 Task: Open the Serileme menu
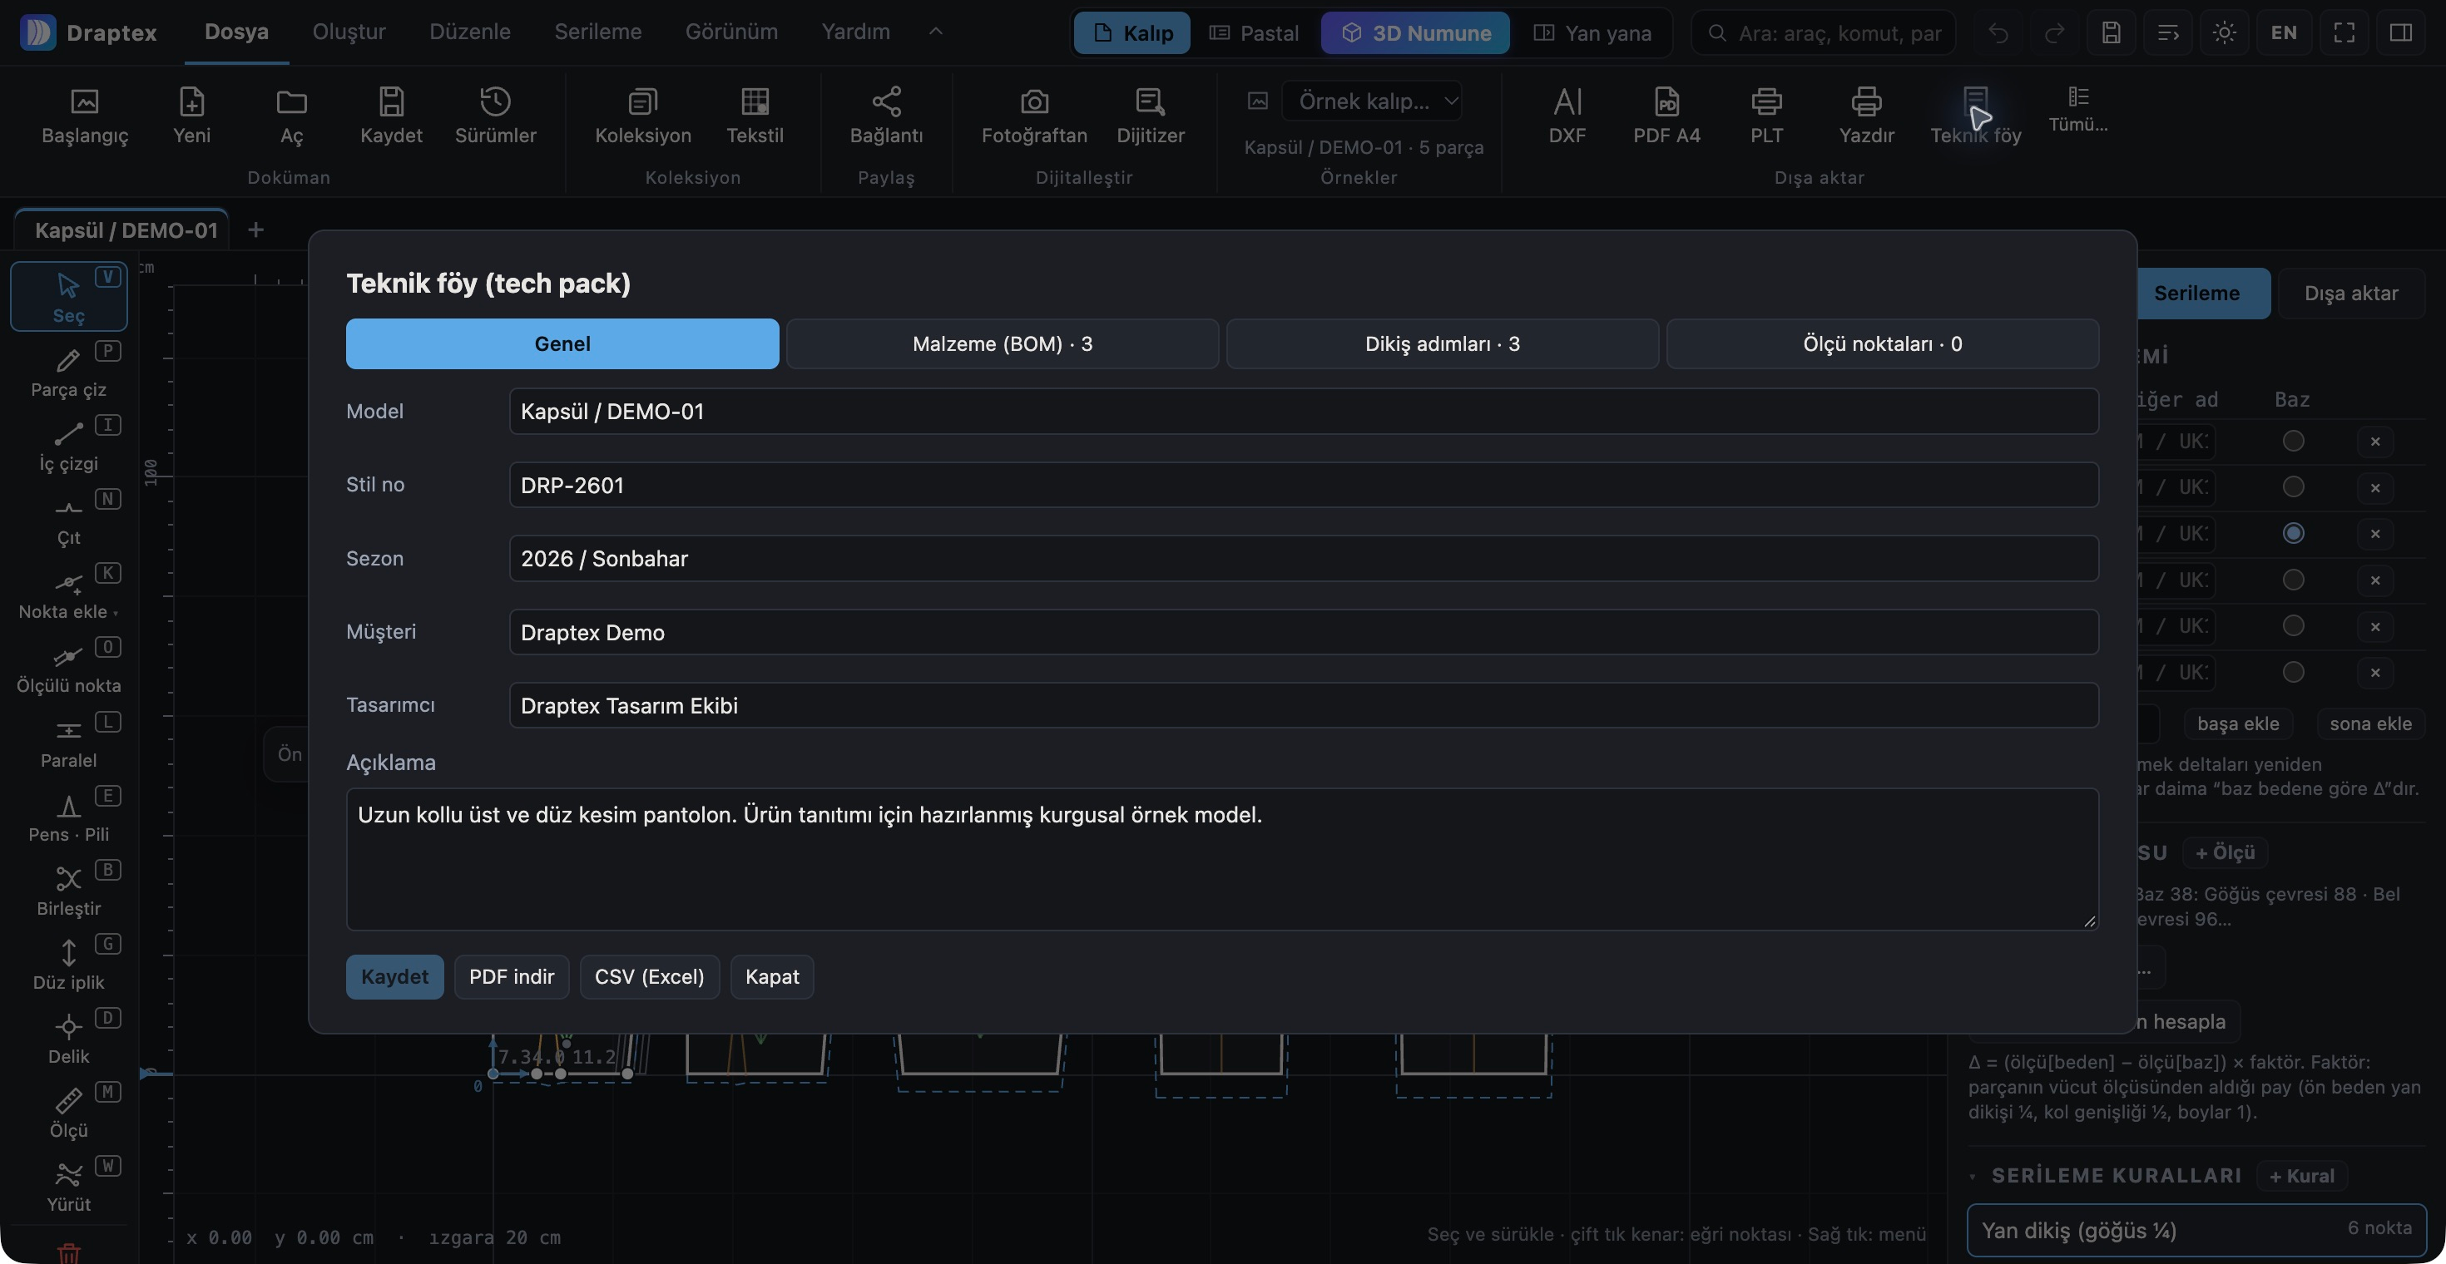(597, 32)
